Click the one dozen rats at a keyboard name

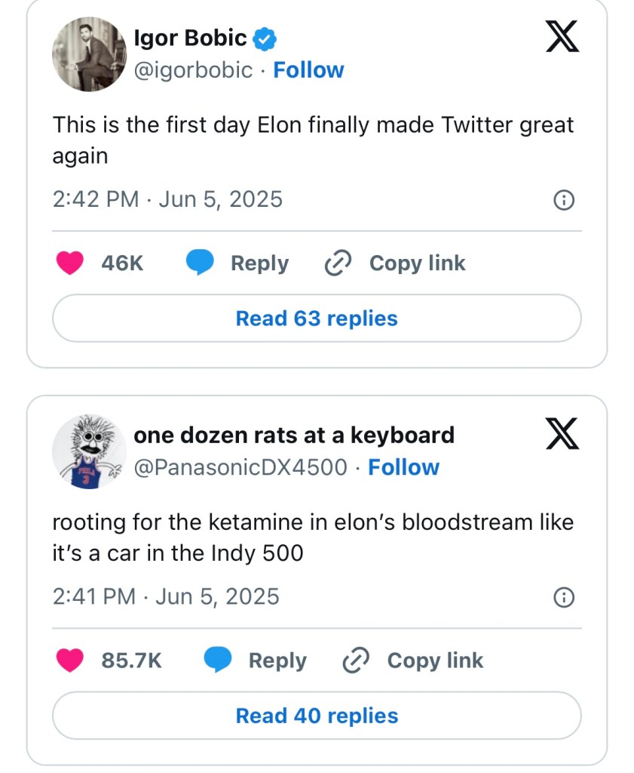point(294,435)
